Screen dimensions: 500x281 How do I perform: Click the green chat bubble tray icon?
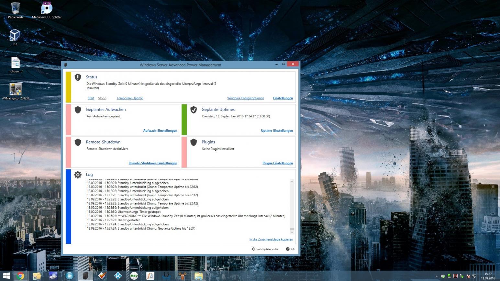pyautogui.click(x=443, y=276)
